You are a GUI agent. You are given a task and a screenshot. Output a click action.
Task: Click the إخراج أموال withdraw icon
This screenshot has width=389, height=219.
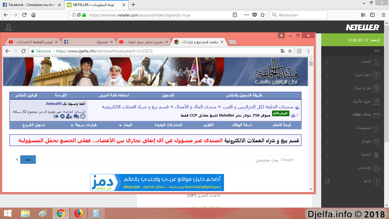coord(377,88)
